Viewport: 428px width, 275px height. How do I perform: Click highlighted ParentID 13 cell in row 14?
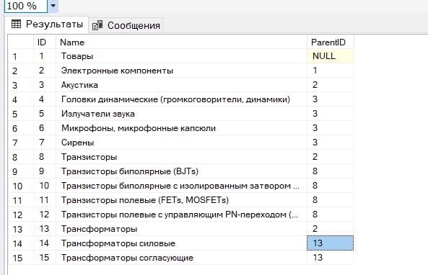pyautogui.click(x=331, y=243)
